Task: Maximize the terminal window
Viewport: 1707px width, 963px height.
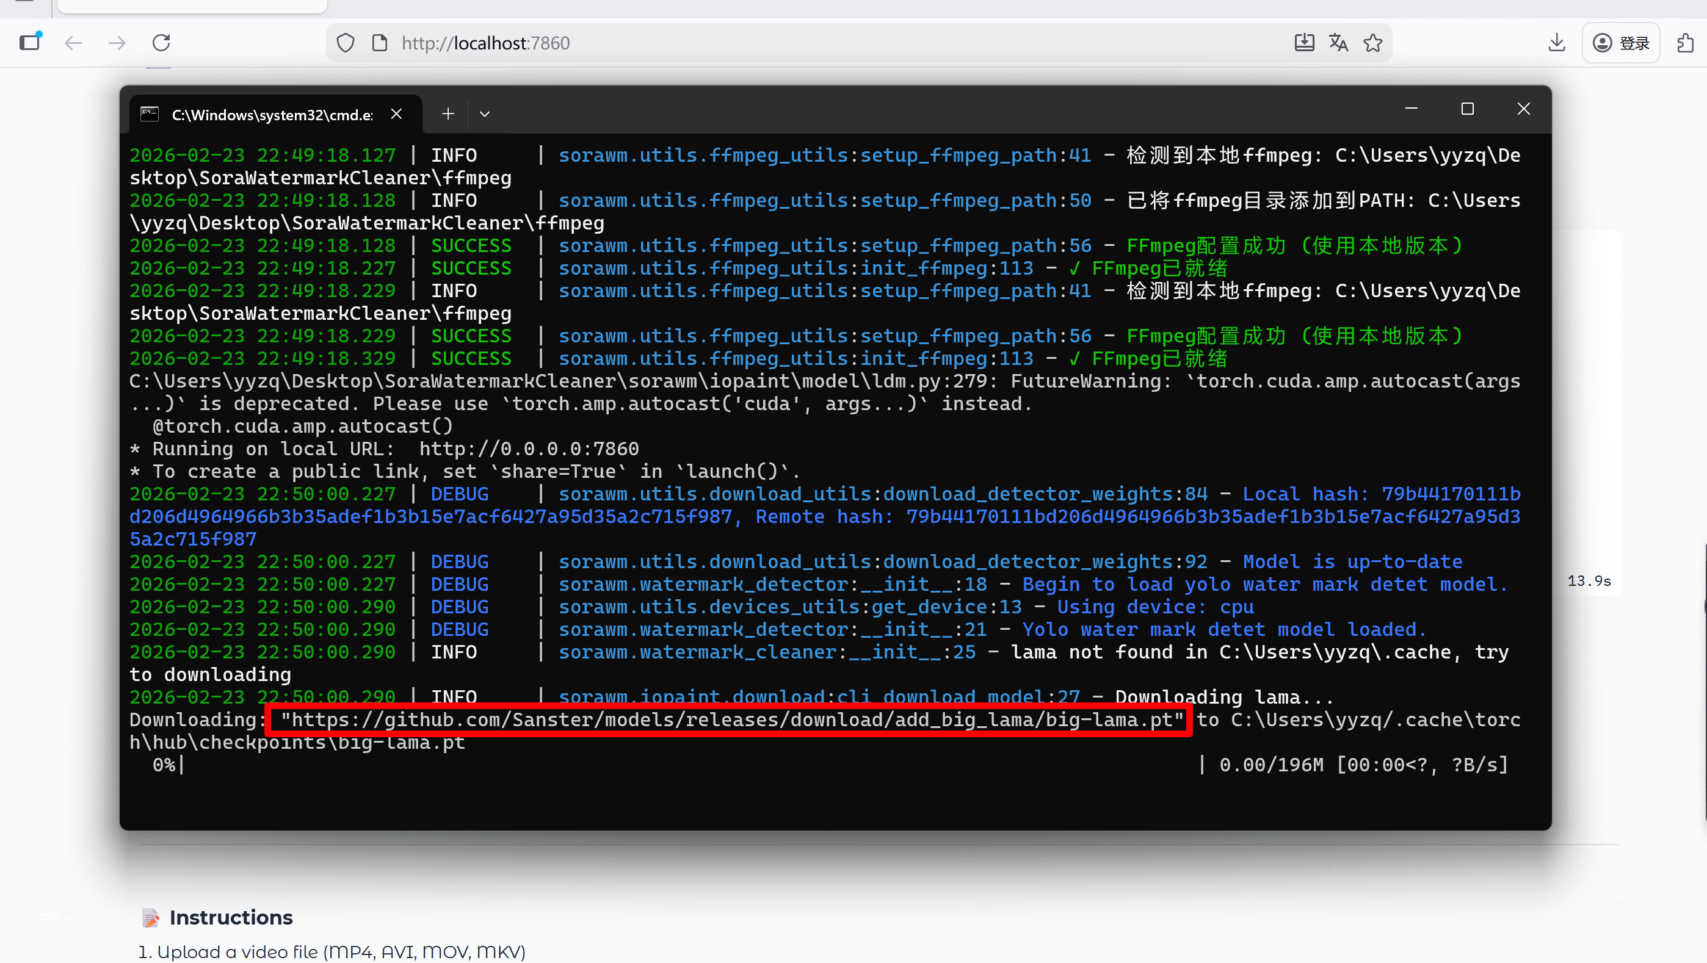Action: 1467,109
